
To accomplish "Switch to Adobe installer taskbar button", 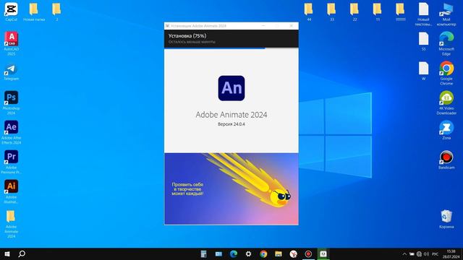I will coord(323,253).
